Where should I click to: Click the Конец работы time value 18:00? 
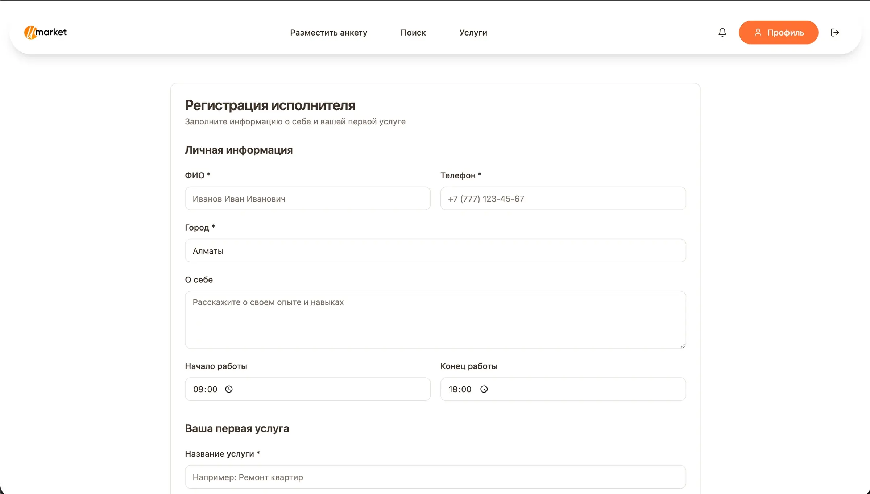coord(460,389)
